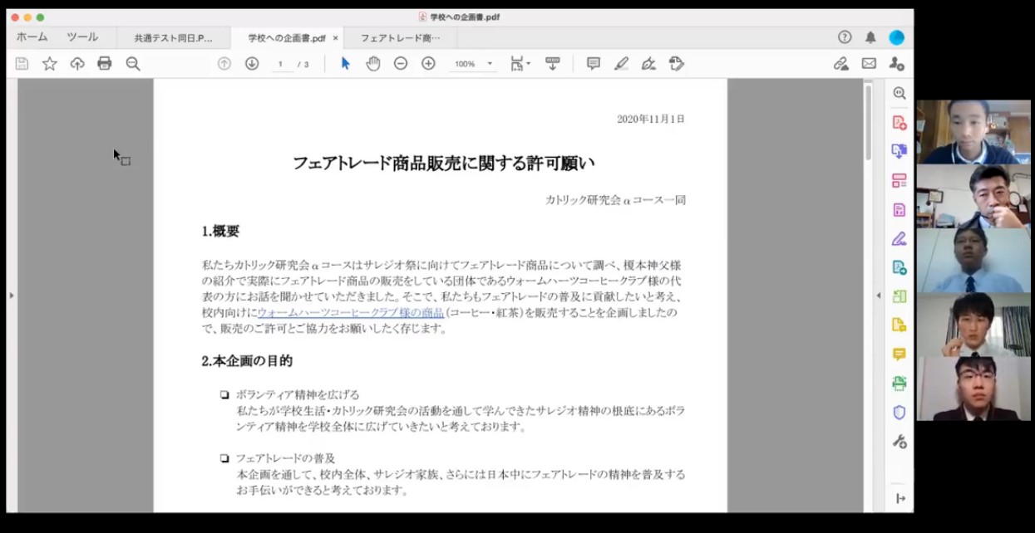Open Combine Files tool in right pane
Image resolution: width=1035 pixels, height=533 pixels.
tap(899, 151)
